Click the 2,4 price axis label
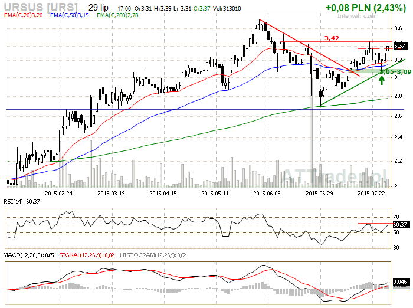 pos(398,137)
